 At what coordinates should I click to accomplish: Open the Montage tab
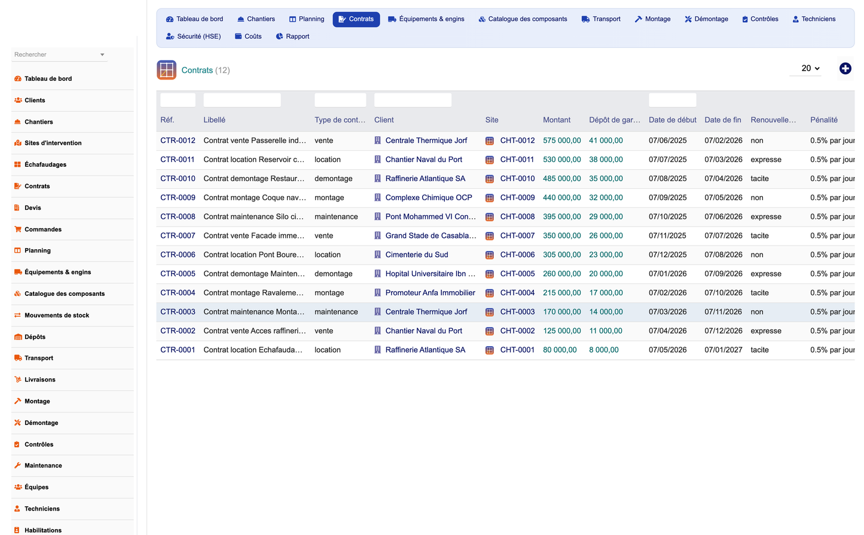652,19
